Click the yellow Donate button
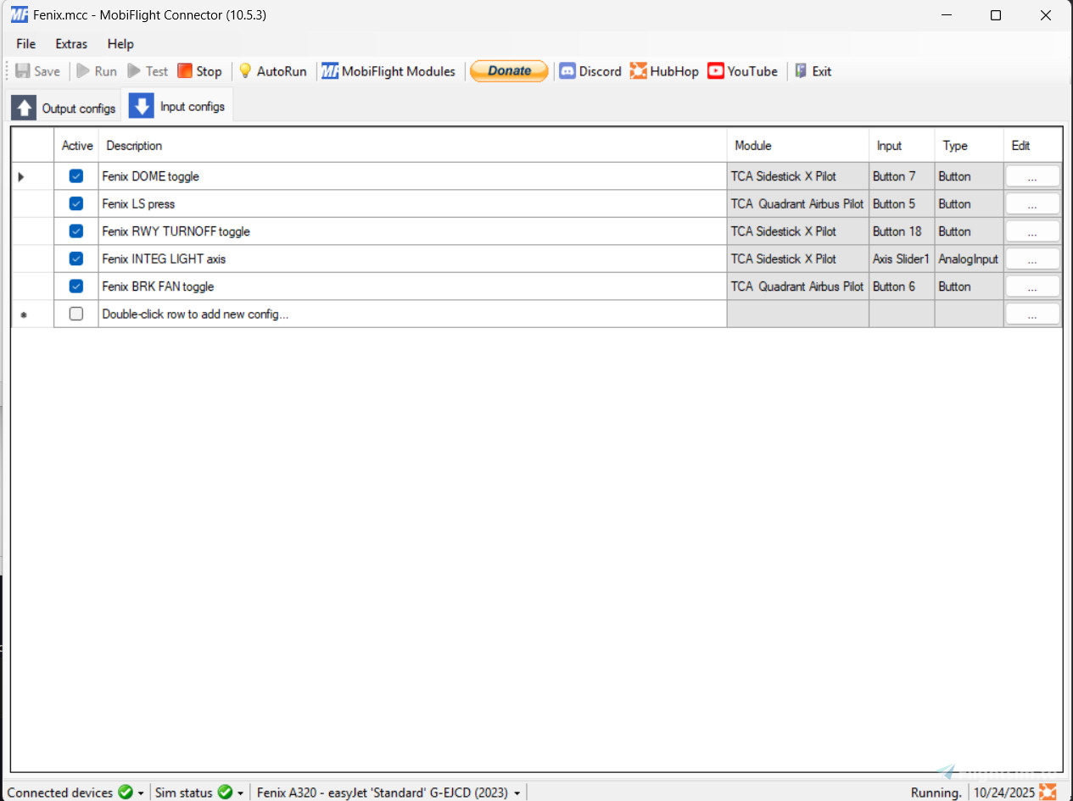The width and height of the screenshot is (1073, 801). [x=509, y=71]
